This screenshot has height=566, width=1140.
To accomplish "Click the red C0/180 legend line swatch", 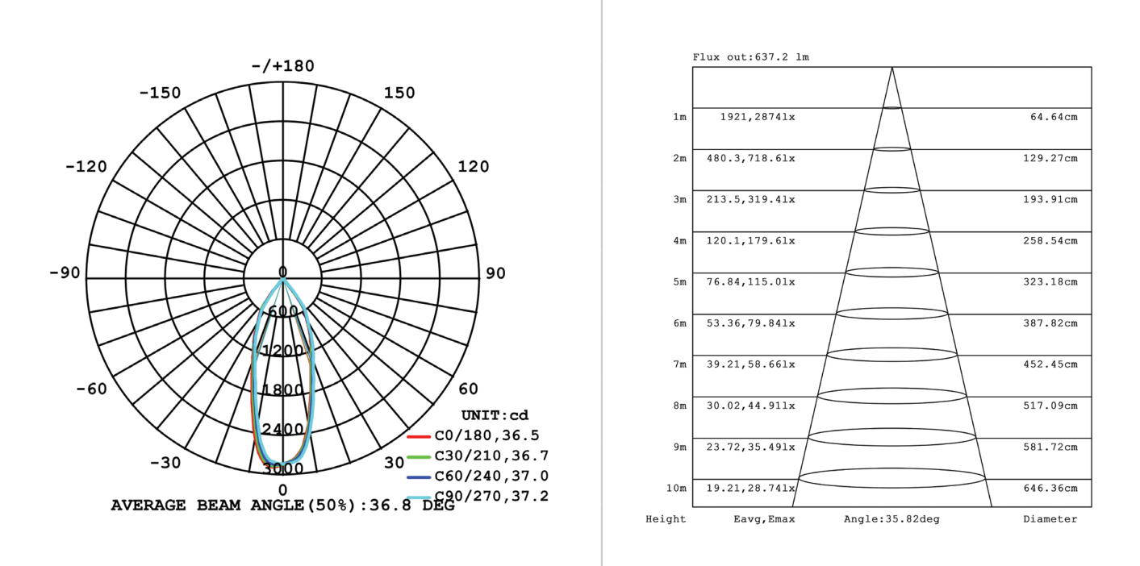I will (x=419, y=436).
